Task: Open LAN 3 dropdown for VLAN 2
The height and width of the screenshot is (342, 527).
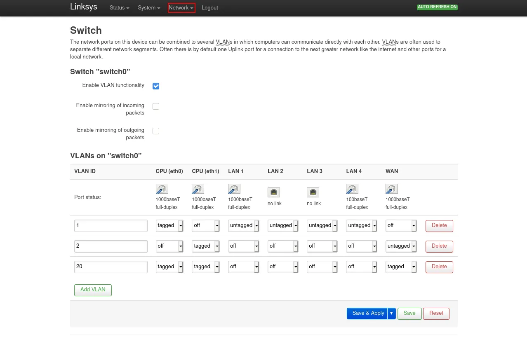Action: 322,246
